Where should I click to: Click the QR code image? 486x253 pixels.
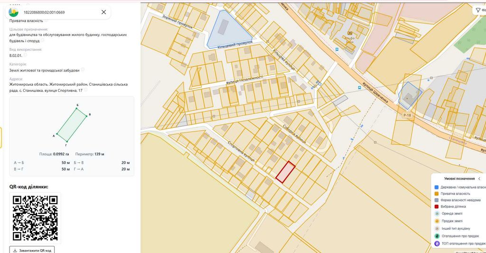35,218
